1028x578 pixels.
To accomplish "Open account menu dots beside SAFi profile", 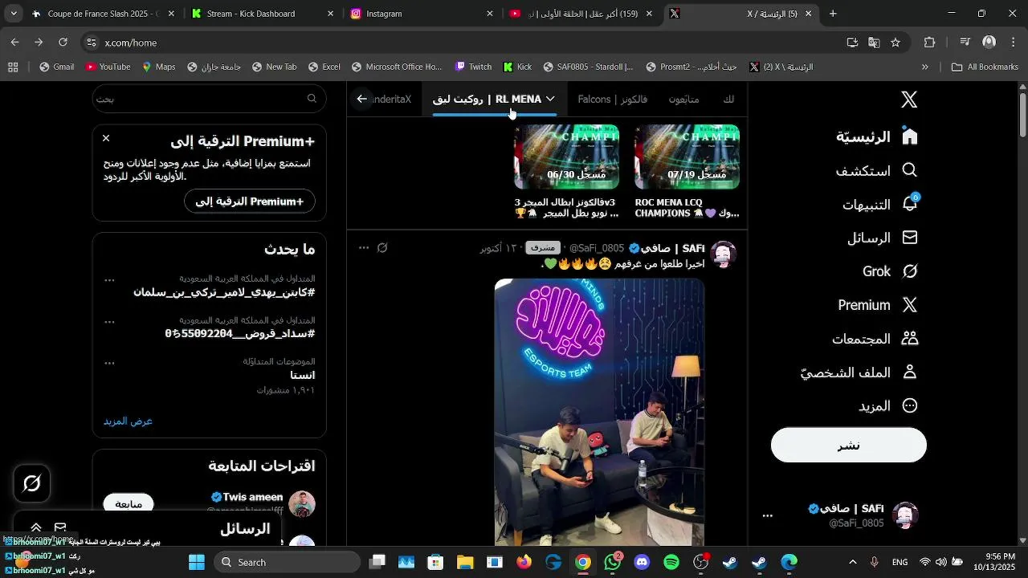I will tap(768, 515).
